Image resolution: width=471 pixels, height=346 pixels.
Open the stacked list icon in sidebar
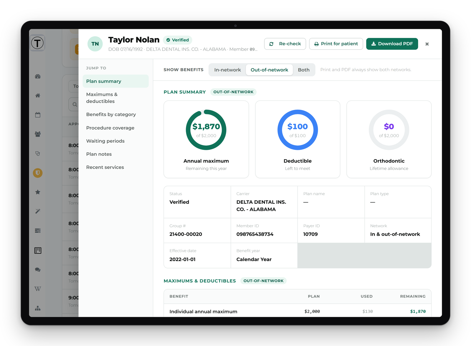click(x=38, y=231)
